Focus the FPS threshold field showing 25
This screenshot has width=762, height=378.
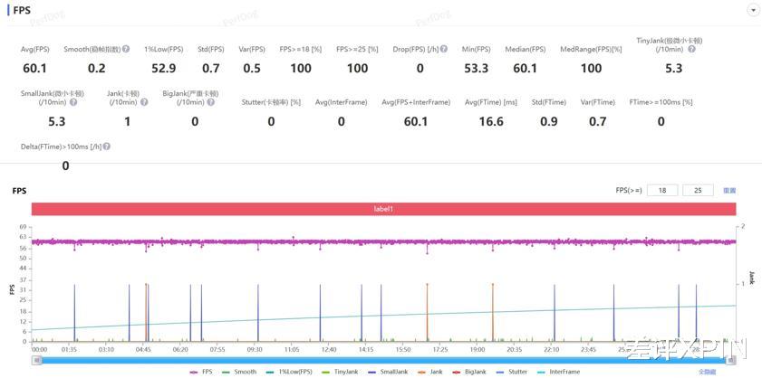click(x=698, y=190)
